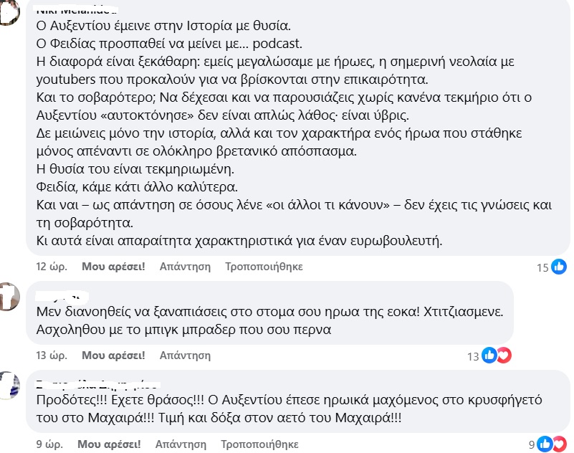The height and width of the screenshot is (453, 574).
Task: Open Τροποποιήθηκε edit history of the 12 ώρ. comment
Action: coord(264,267)
